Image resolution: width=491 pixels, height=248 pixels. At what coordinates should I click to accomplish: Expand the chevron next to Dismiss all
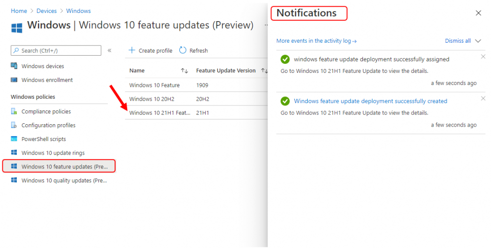478,41
